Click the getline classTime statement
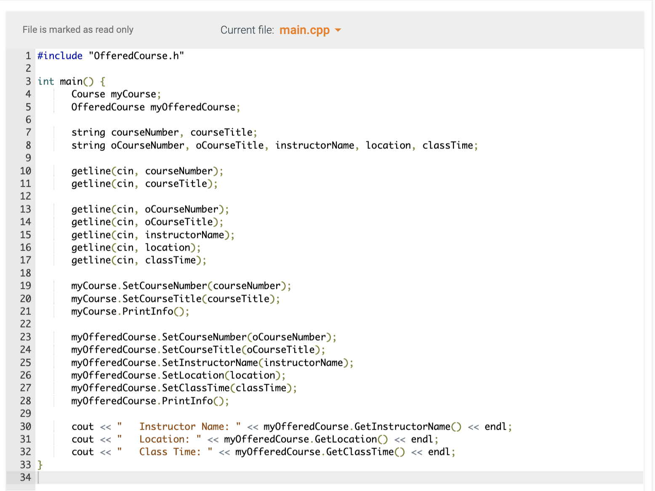The image size is (655, 491). point(138,260)
